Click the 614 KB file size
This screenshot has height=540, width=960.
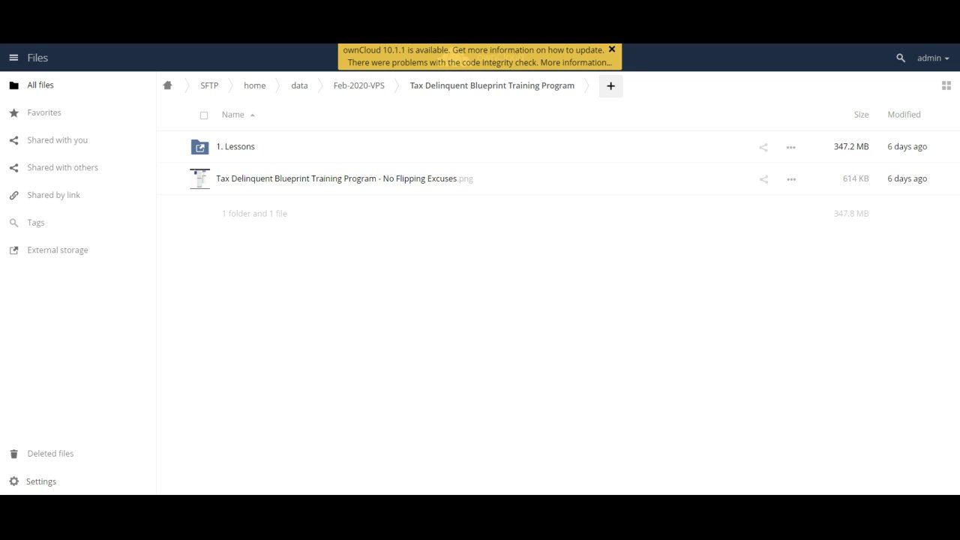click(856, 178)
